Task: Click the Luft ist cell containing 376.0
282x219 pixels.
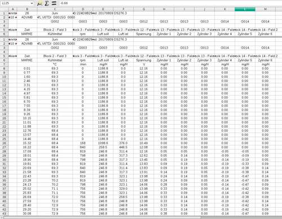Action: 124,143
